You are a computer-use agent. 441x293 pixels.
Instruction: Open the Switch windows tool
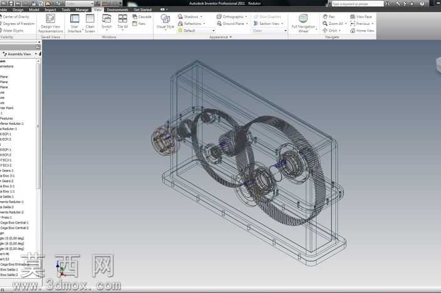(106, 22)
